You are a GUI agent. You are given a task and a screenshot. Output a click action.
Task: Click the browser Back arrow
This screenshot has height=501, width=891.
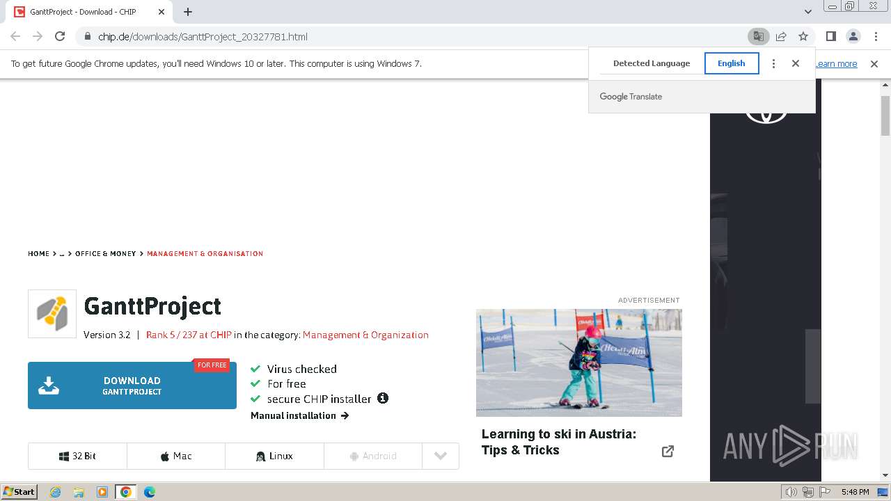15,36
